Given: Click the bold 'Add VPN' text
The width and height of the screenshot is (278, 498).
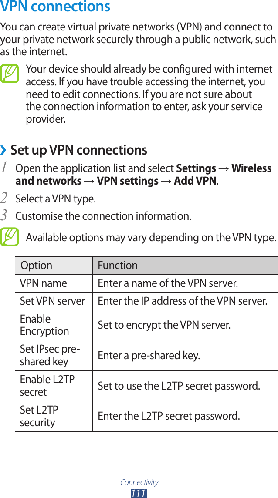Looking at the screenshot, I should [x=195, y=181].
